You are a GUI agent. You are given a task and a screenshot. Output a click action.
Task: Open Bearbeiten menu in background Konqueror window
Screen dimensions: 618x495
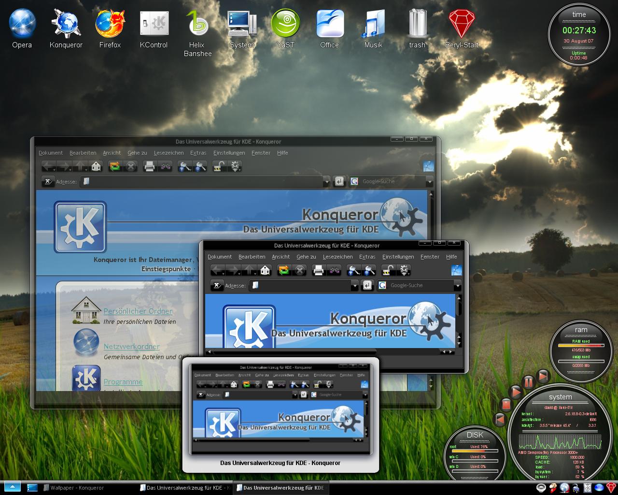83,153
